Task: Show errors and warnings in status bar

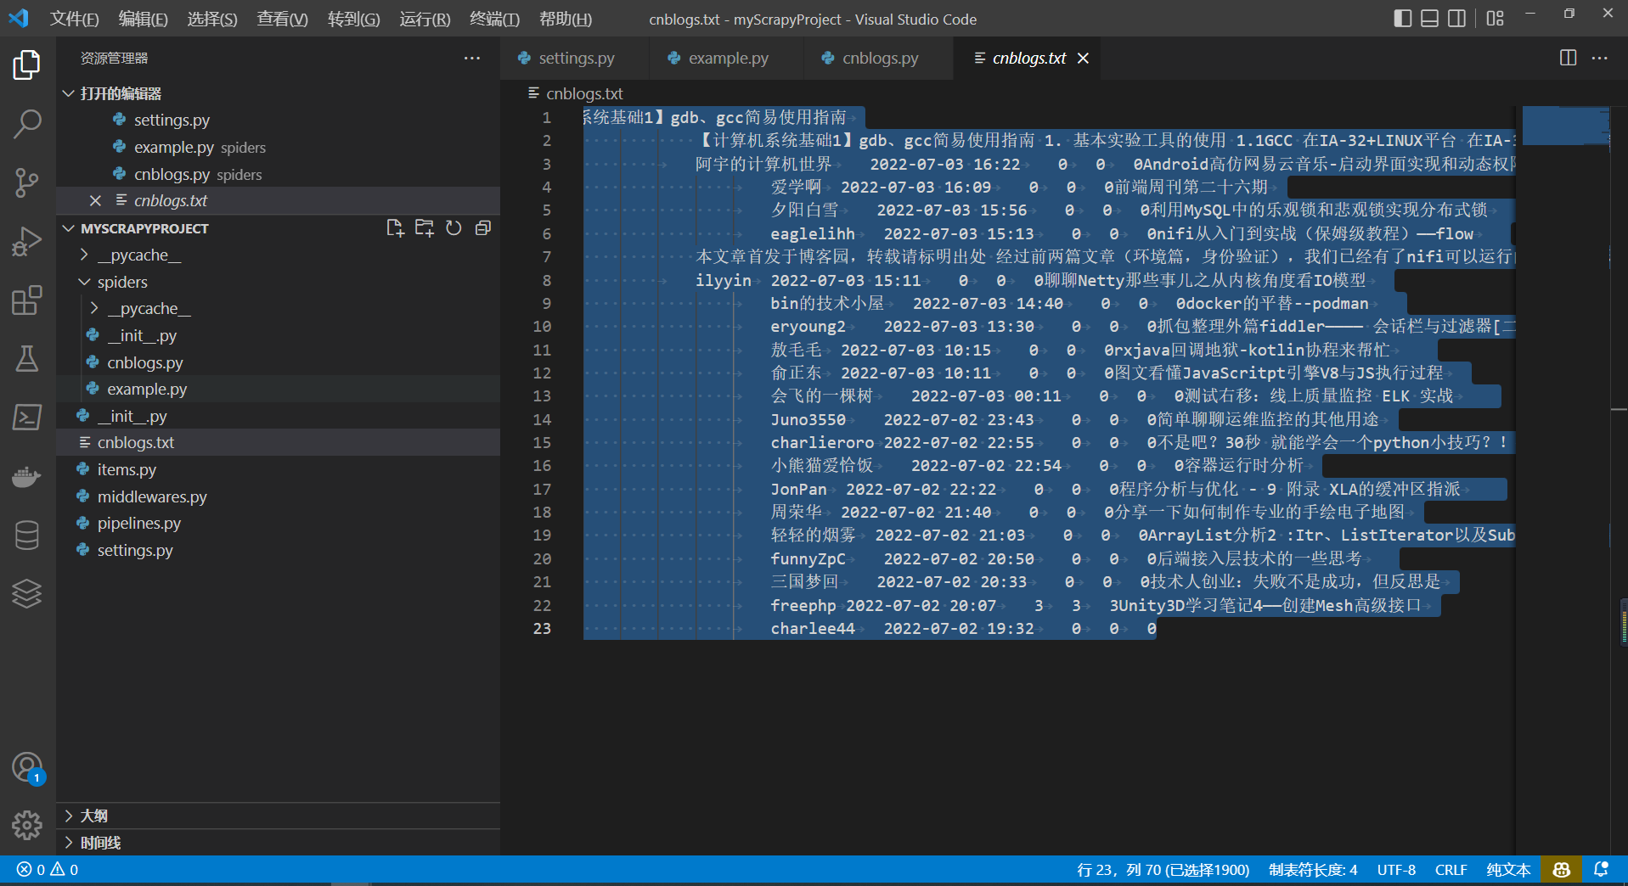Action: pyautogui.click(x=48, y=870)
